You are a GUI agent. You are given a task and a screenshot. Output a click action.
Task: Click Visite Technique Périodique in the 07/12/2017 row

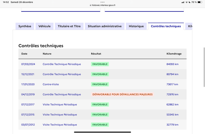click(60, 104)
